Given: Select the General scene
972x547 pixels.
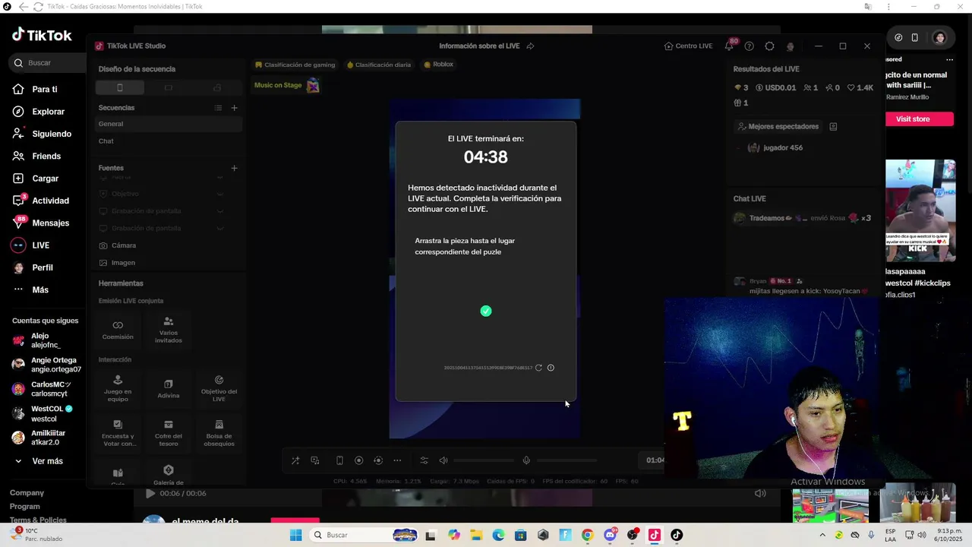Looking at the screenshot, I should [x=169, y=124].
